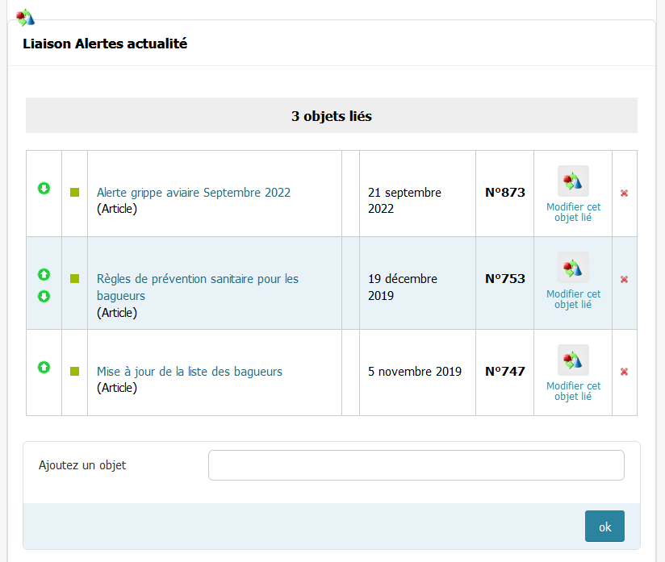Move article N°747 up with green arrow
This screenshot has width=665, height=562.
point(44,367)
